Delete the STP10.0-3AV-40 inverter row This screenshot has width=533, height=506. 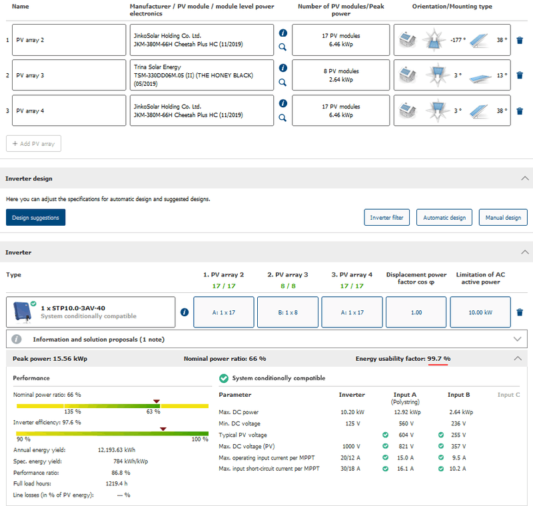[520, 312]
